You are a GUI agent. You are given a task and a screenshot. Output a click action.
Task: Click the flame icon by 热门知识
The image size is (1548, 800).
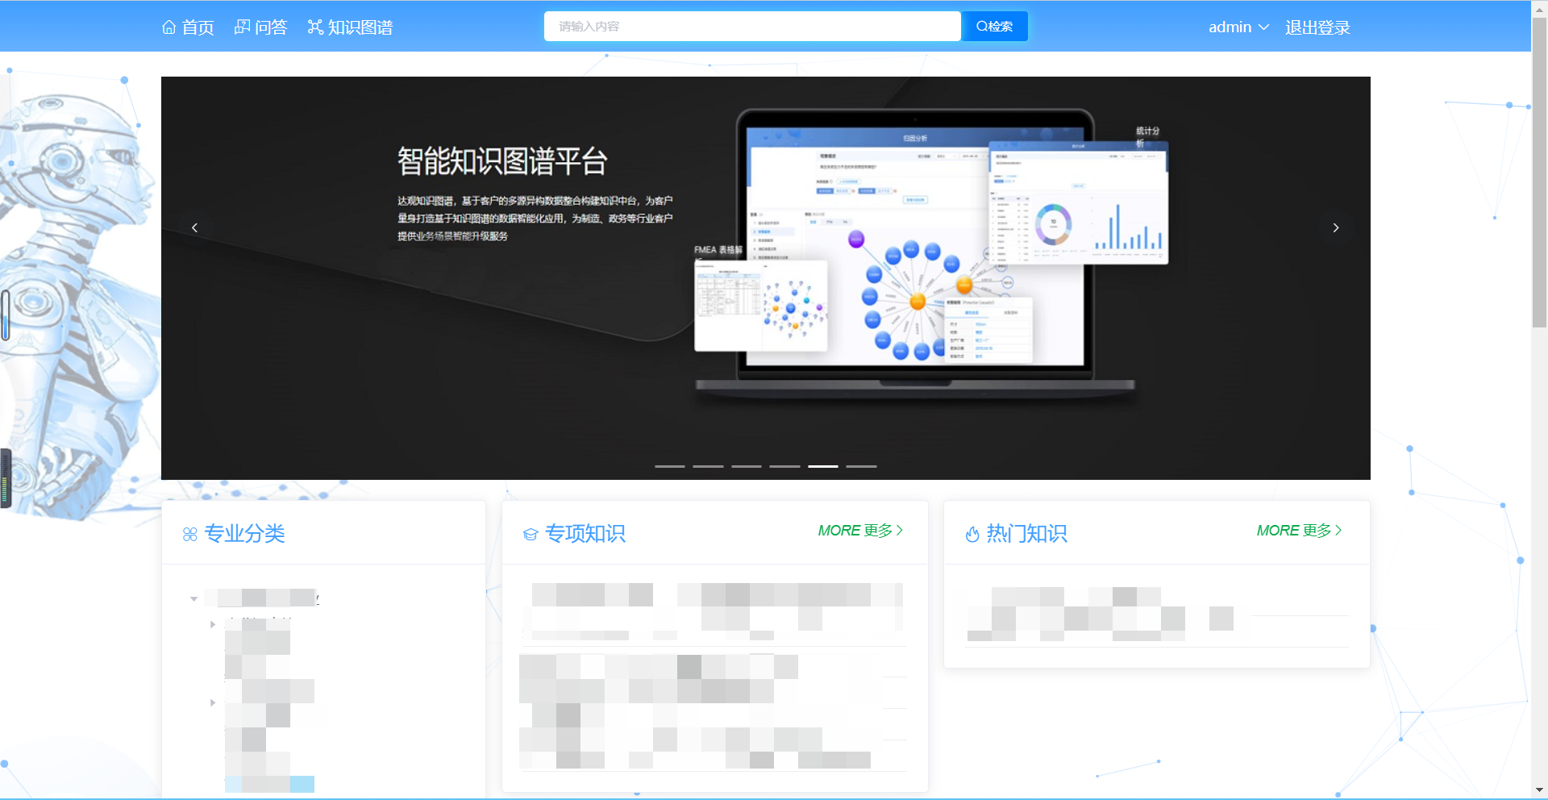pos(972,535)
